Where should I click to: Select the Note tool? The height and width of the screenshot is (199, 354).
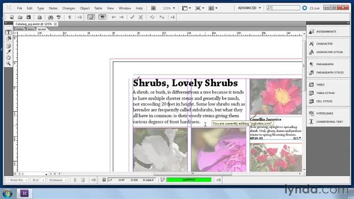tap(8, 46)
